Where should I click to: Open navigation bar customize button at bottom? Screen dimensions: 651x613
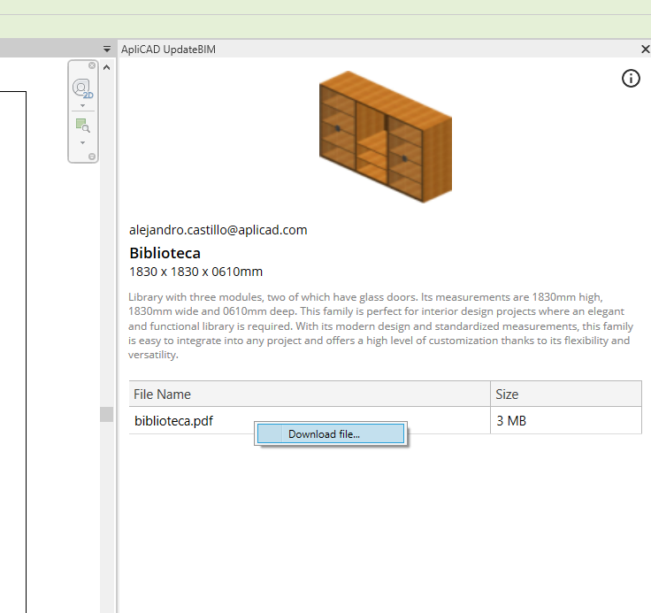pos(92,157)
